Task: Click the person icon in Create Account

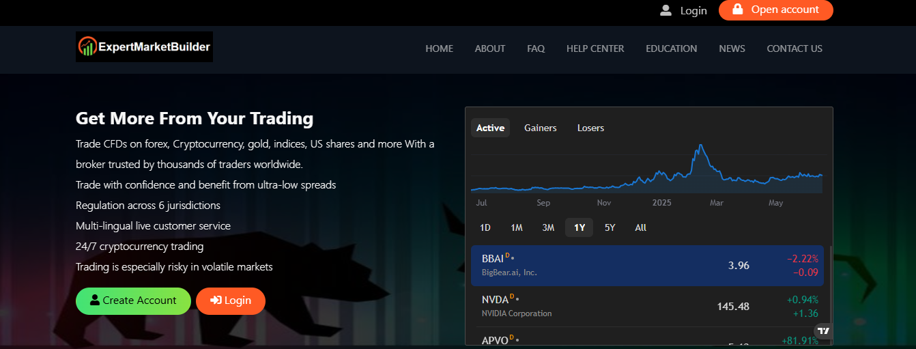Action: pos(95,301)
